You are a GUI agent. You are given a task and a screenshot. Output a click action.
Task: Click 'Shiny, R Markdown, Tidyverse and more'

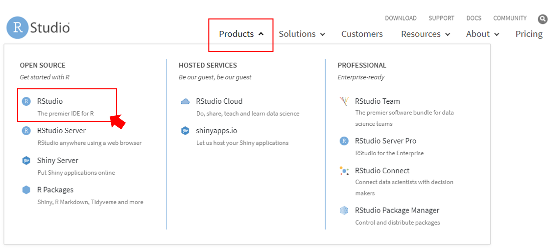click(91, 203)
